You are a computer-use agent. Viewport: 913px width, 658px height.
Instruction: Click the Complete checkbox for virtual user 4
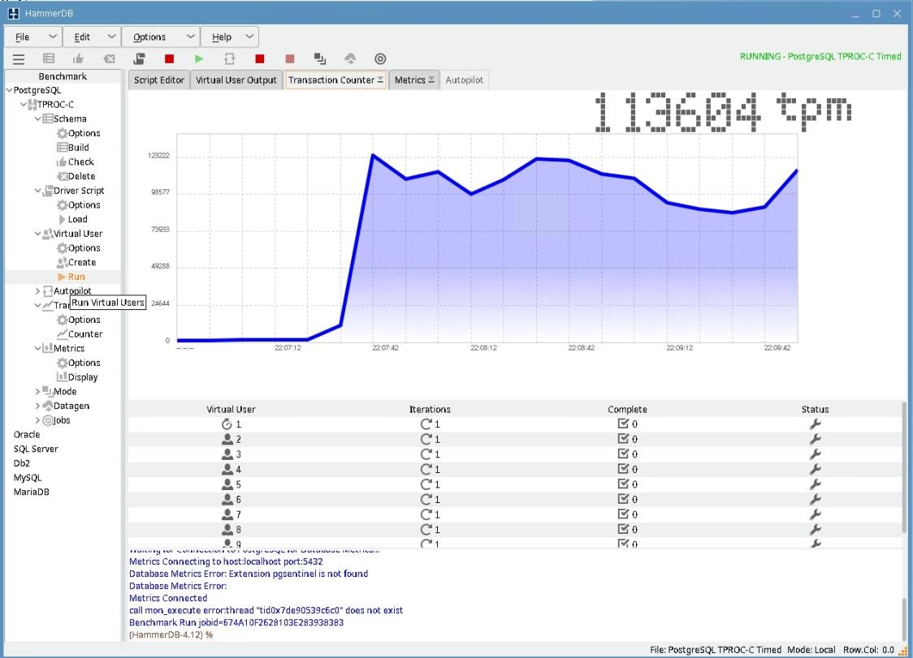pos(623,469)
